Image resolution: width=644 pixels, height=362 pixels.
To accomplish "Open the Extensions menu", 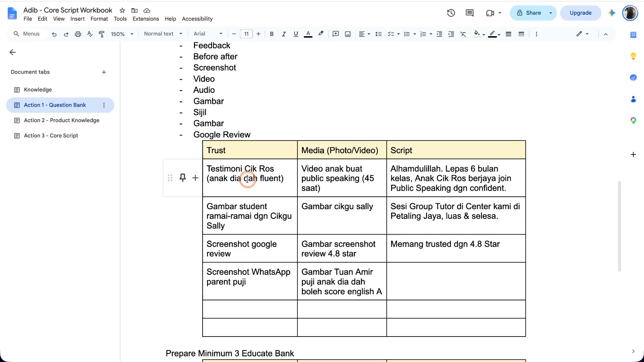I will (x=146, y=19).
